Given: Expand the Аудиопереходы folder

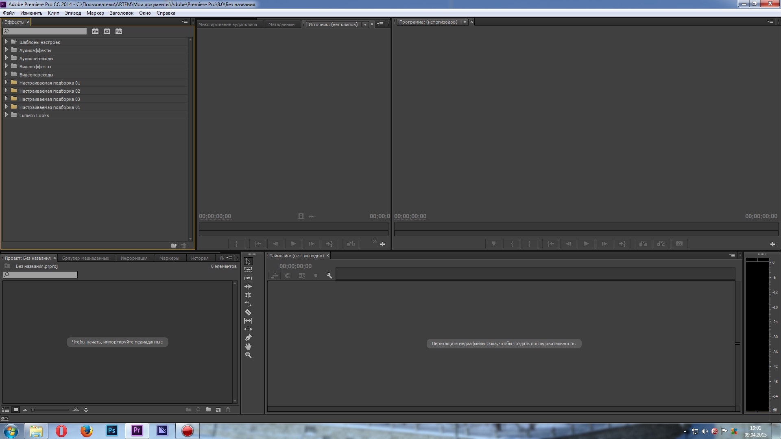Looking at the screenshot, I should click(6, 58).
